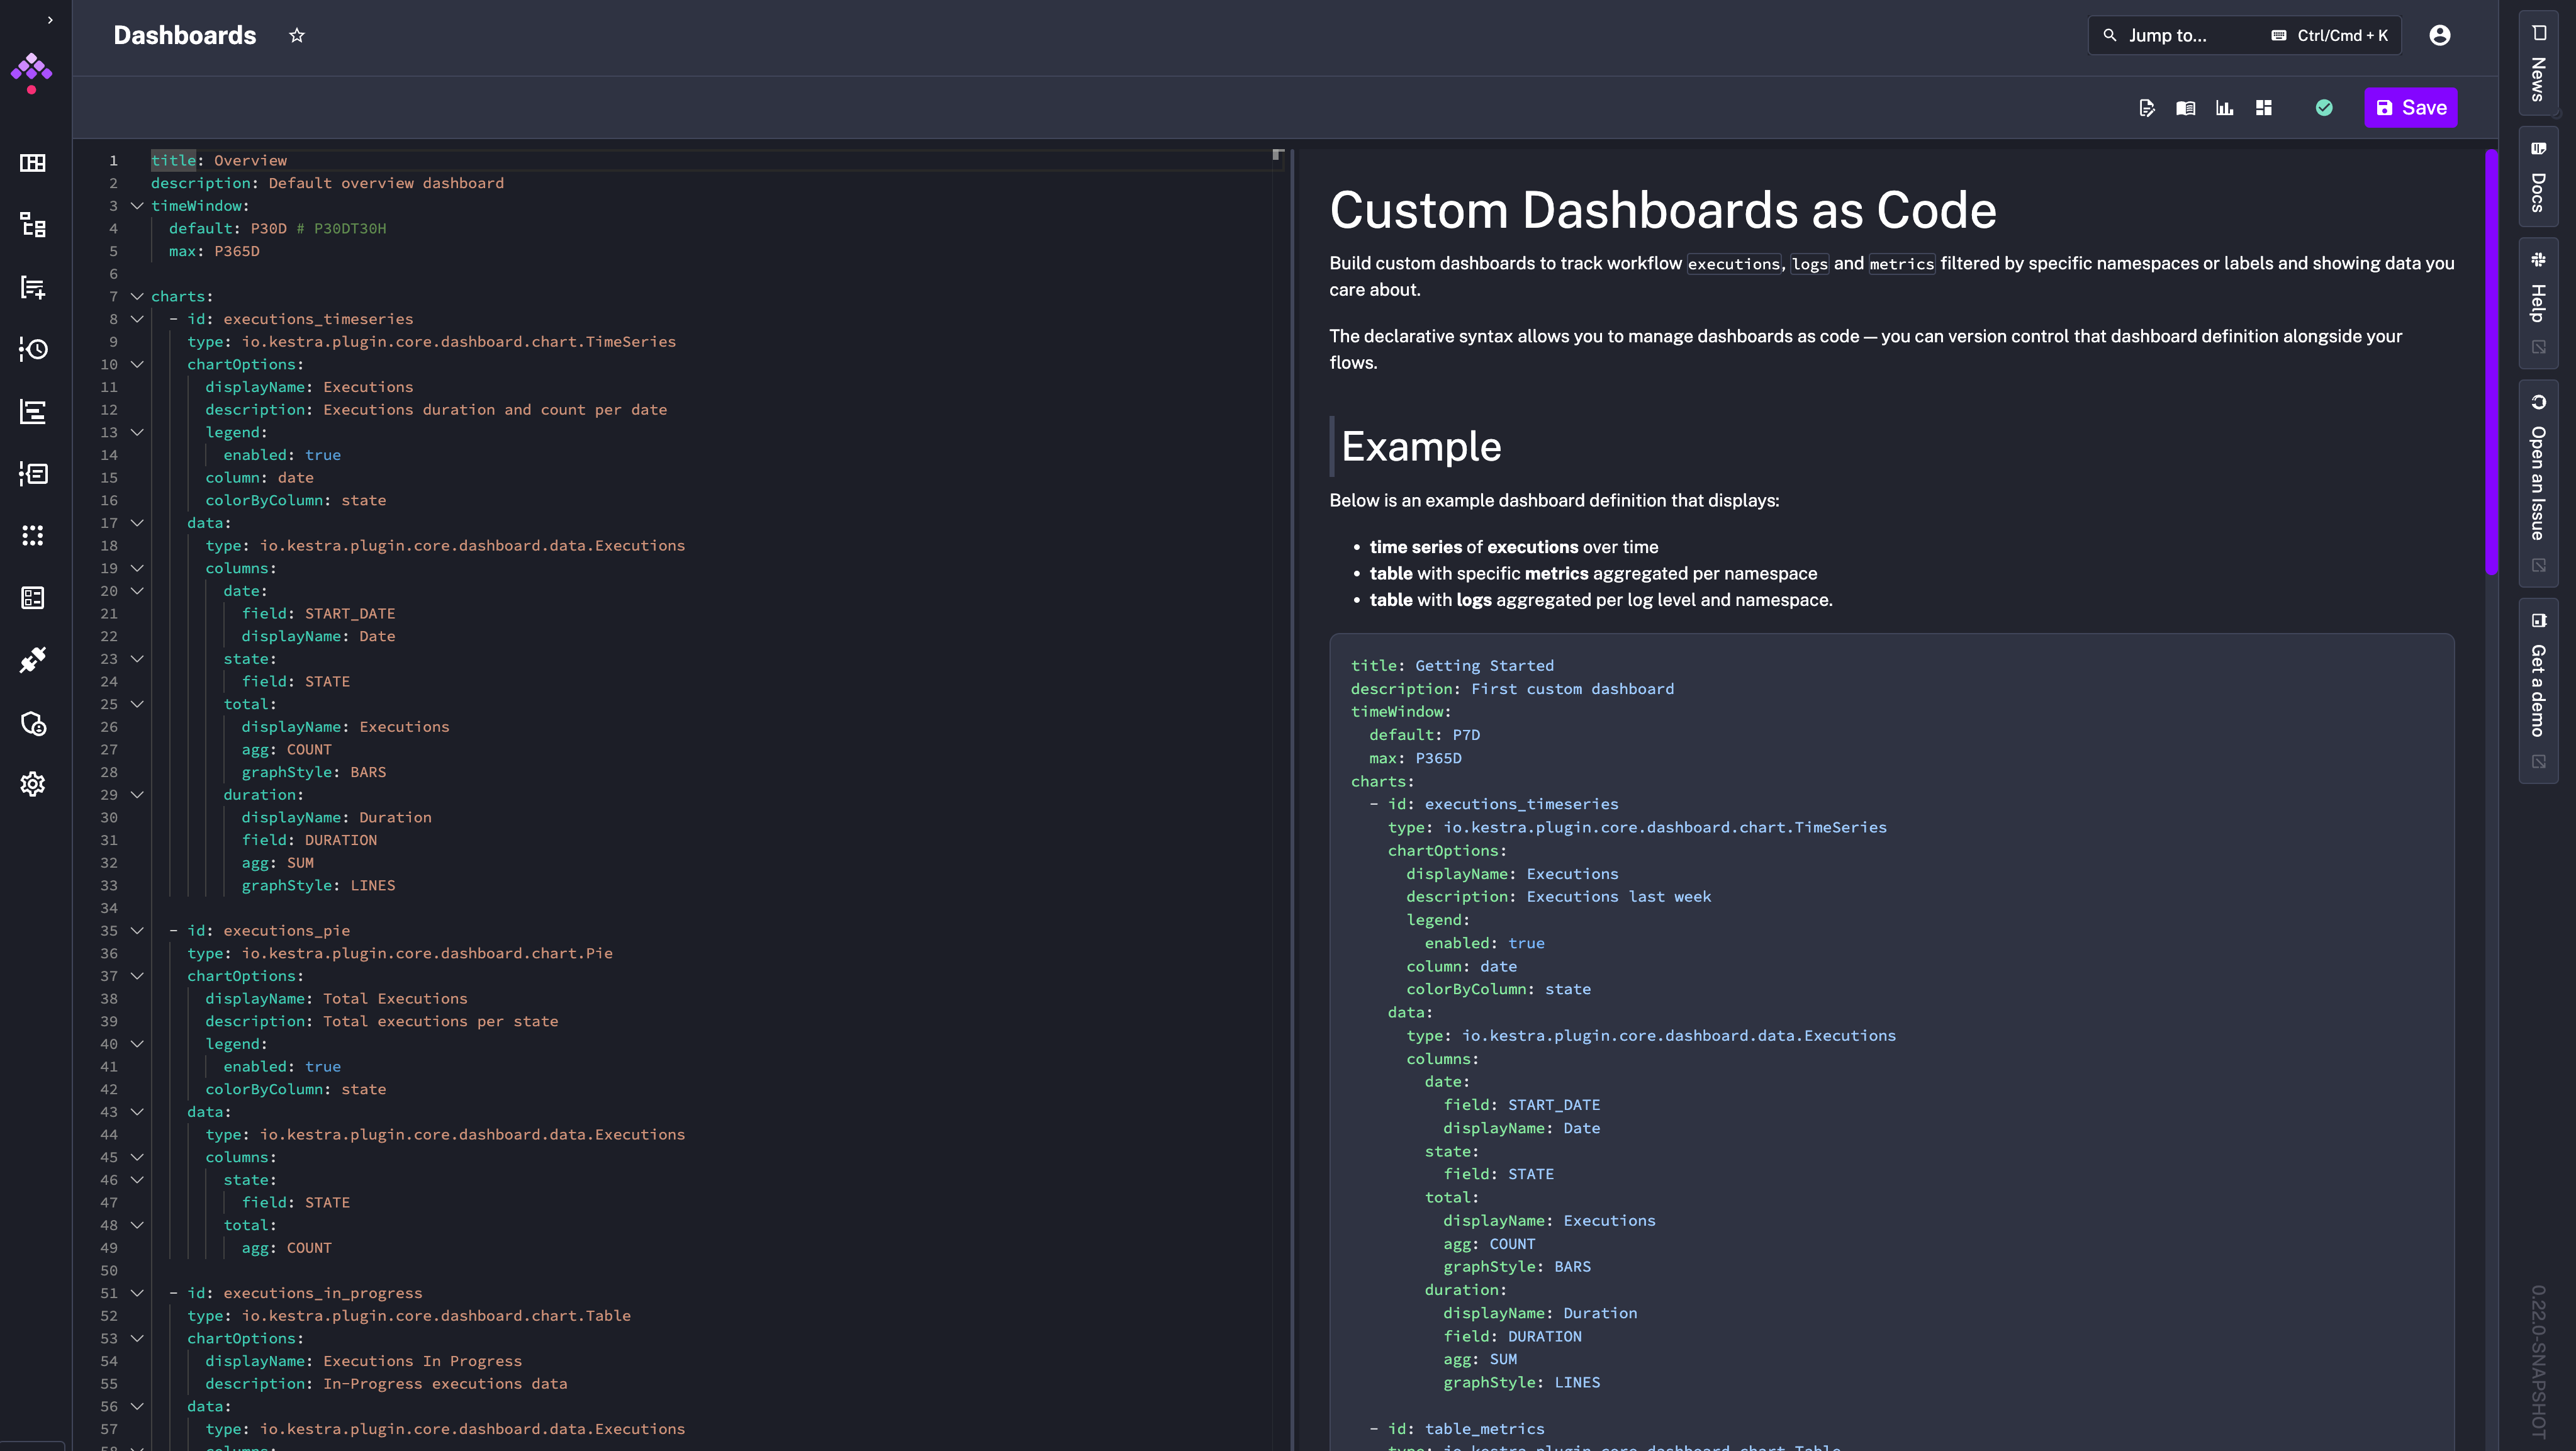Image resolution: width=2576 pixels, height=1451 pixels.
Task: Star the Dashboards page as bookmark
Action: tap(296, 35)
